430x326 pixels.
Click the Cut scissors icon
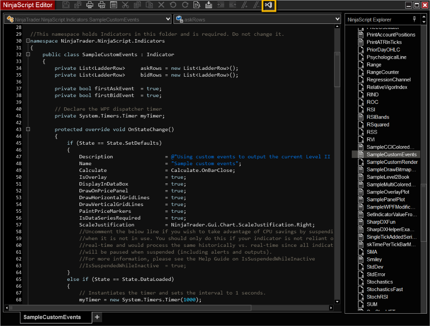[125, 6]
